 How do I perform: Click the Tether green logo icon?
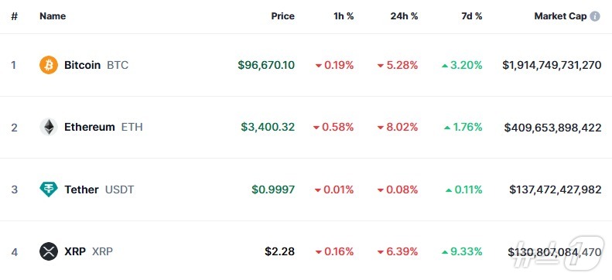[x=49, y=190]
